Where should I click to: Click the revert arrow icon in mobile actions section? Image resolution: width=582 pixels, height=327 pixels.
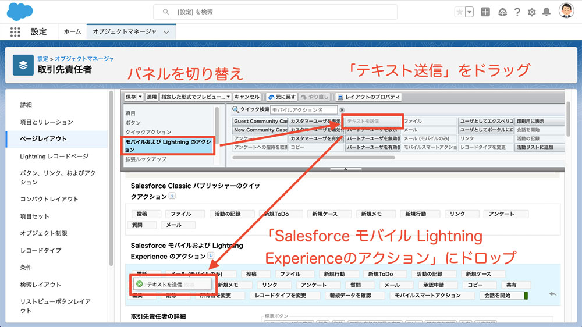[x=553, y=294]
